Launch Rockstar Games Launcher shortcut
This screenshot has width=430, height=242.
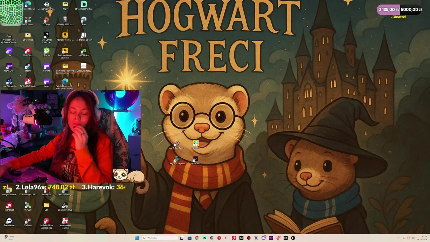tap(65, 53)
